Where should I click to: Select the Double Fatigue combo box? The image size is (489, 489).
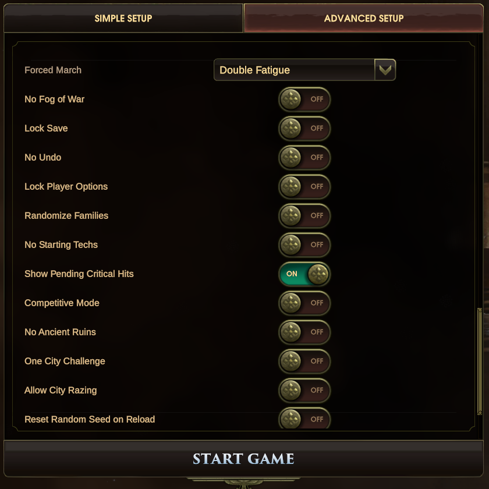(x=304, y=70)
